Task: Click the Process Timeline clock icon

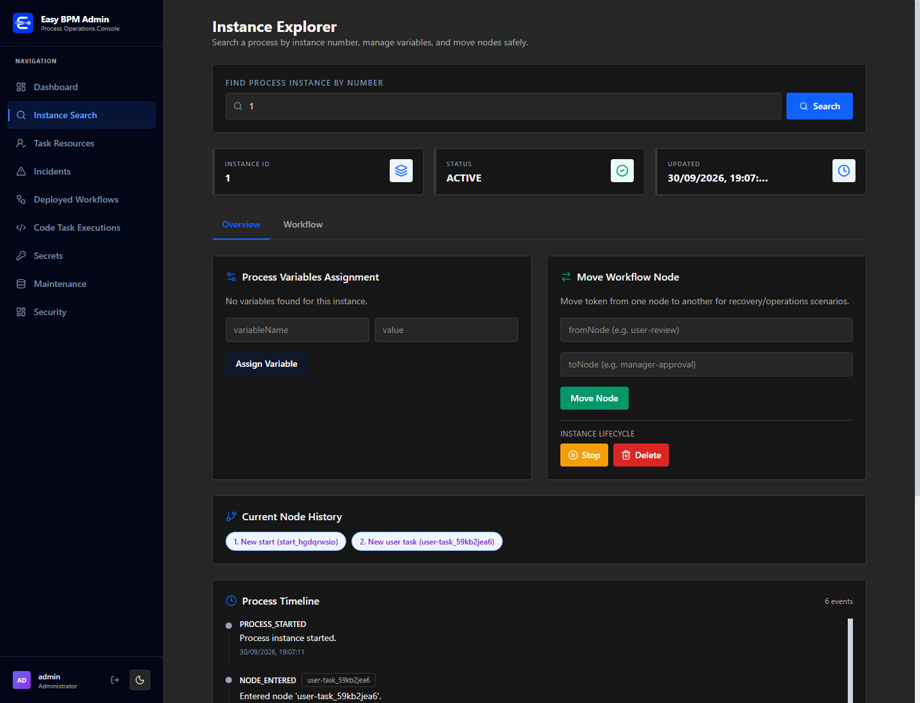Action: point(231,601)
